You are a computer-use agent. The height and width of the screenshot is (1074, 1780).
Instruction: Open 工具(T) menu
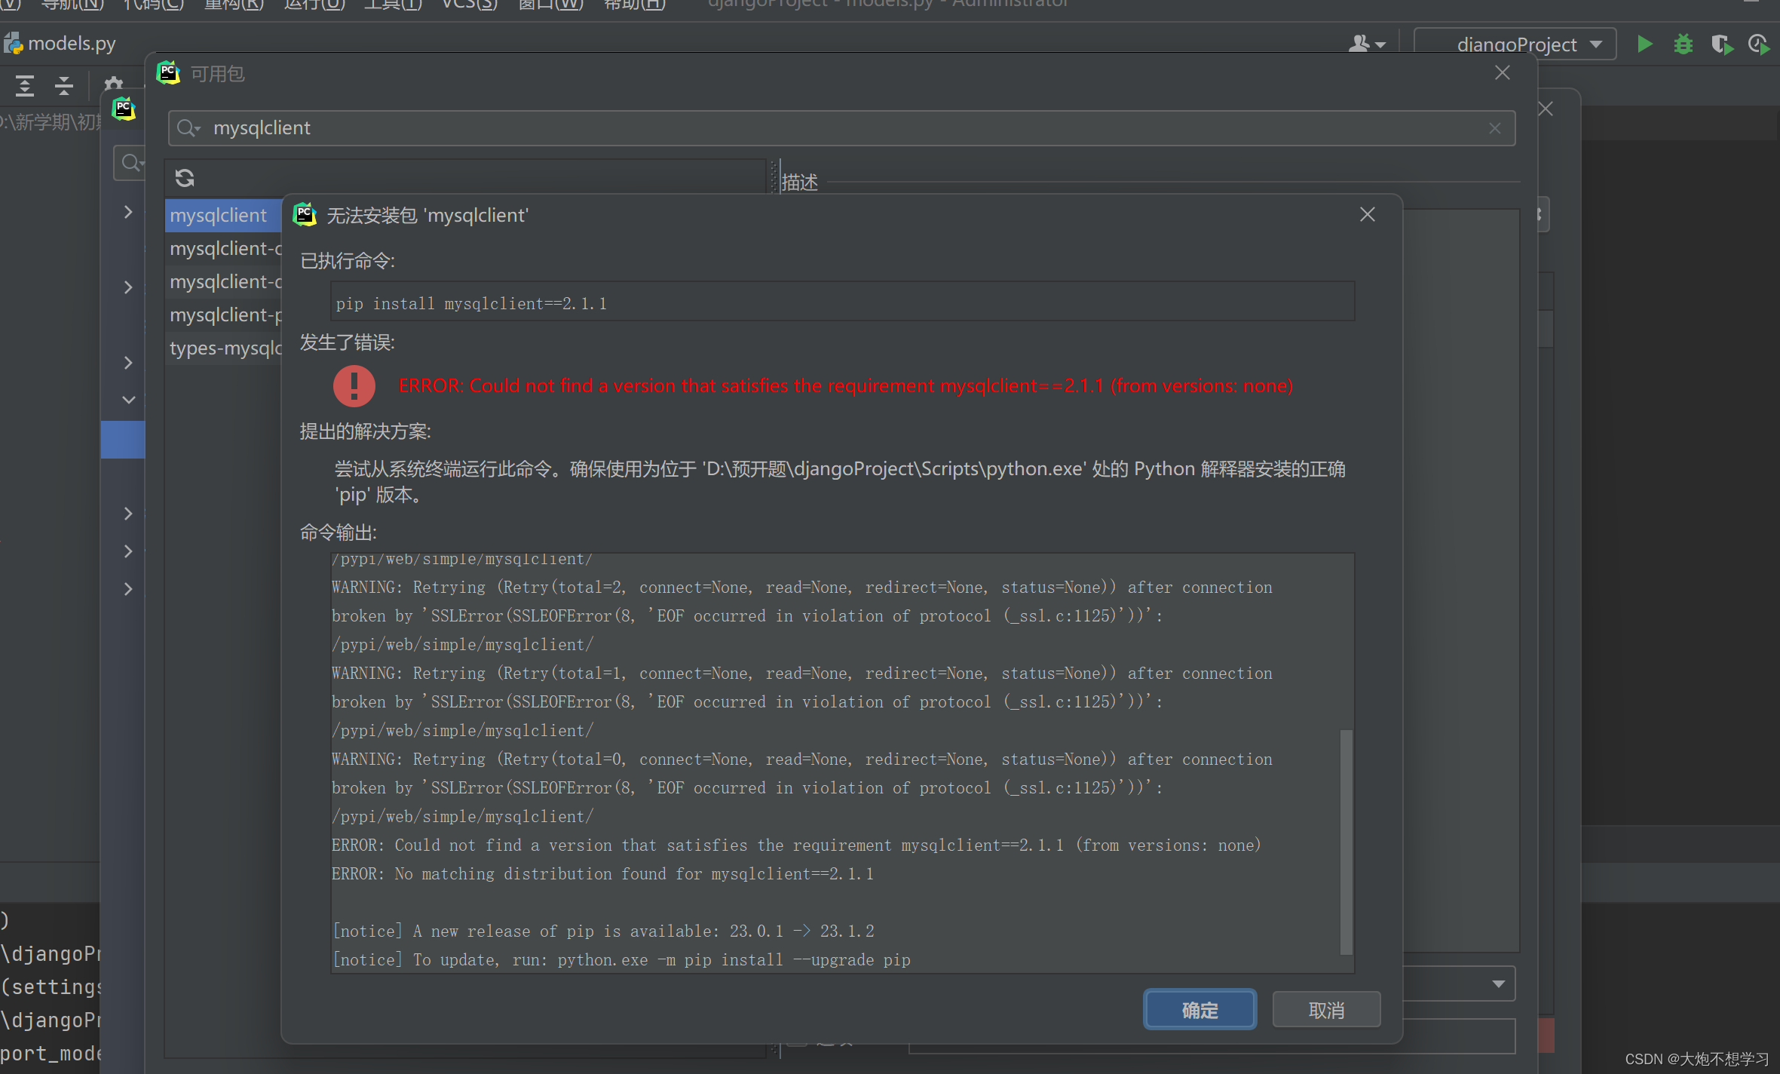(x=394, y=5)
